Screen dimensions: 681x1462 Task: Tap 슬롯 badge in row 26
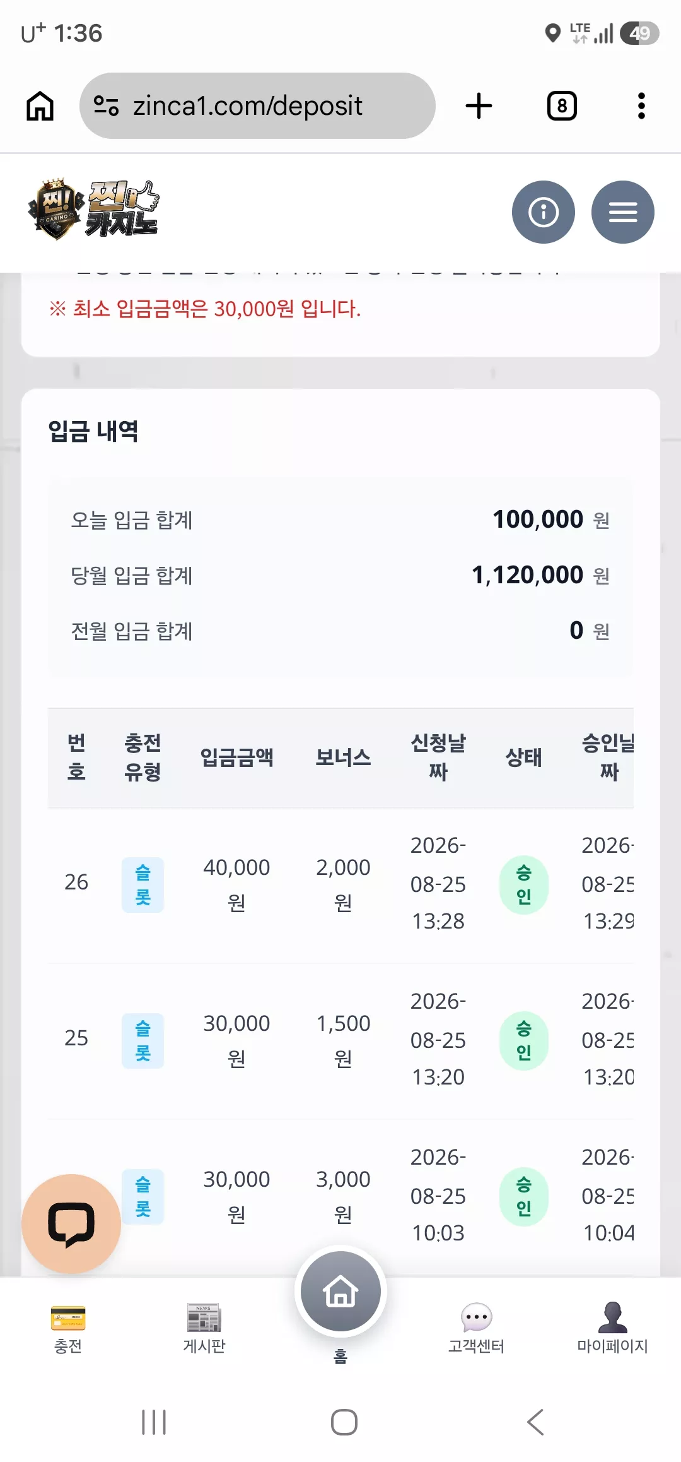pos(143,884)
